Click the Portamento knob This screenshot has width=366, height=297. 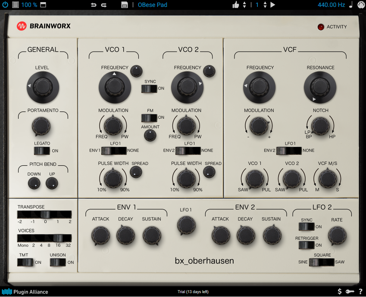click(x=41, y=127)
